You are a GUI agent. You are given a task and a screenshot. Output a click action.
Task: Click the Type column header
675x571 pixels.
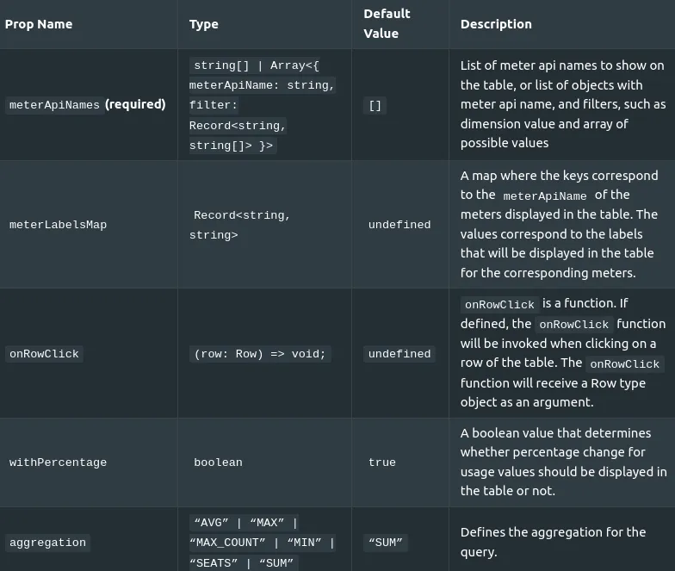coord(203,24)
